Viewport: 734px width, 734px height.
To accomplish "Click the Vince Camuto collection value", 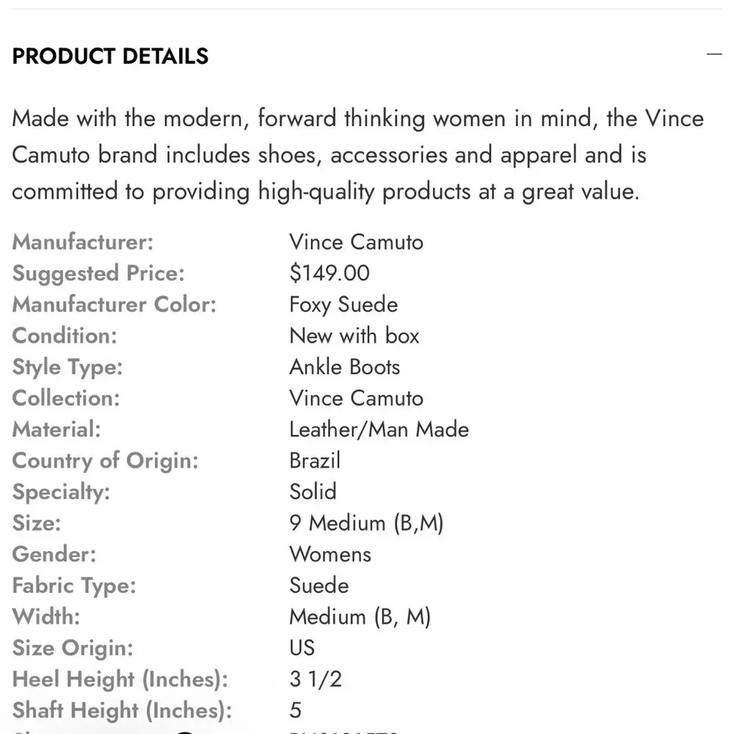I will (x=356, y=398).
